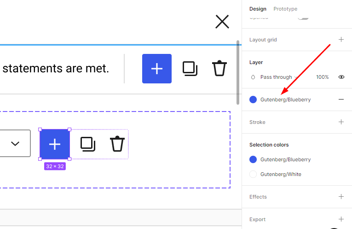Switch to the Design tab
The height and width of the screenshot is (229, 352).
(x=258, y=9)
